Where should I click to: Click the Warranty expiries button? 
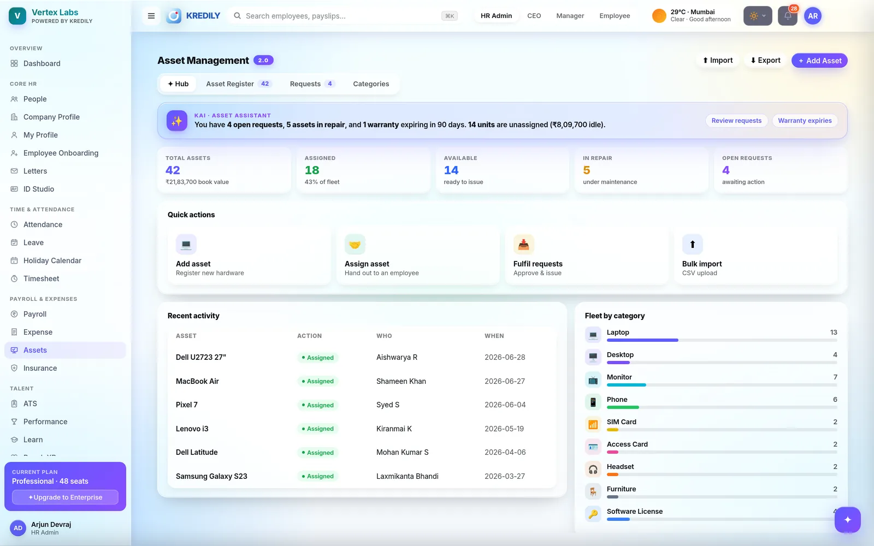(x=805, y=121)
